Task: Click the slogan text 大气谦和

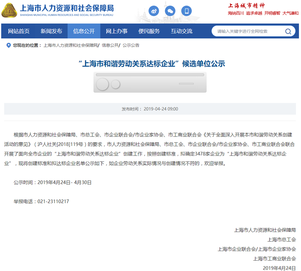Action: [x=290, y=13]
